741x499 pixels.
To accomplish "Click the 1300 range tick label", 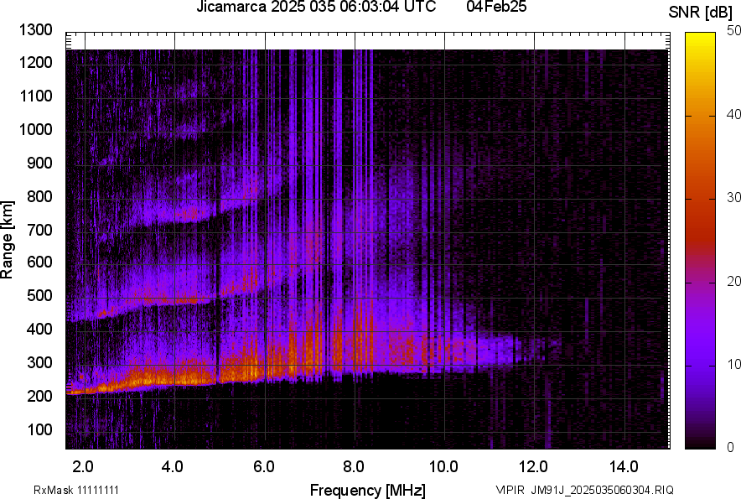I will 35,30.
